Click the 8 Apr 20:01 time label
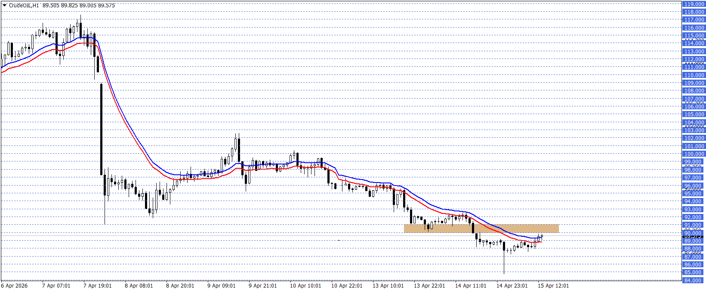The image size is (706, 291). pos(180,286)
